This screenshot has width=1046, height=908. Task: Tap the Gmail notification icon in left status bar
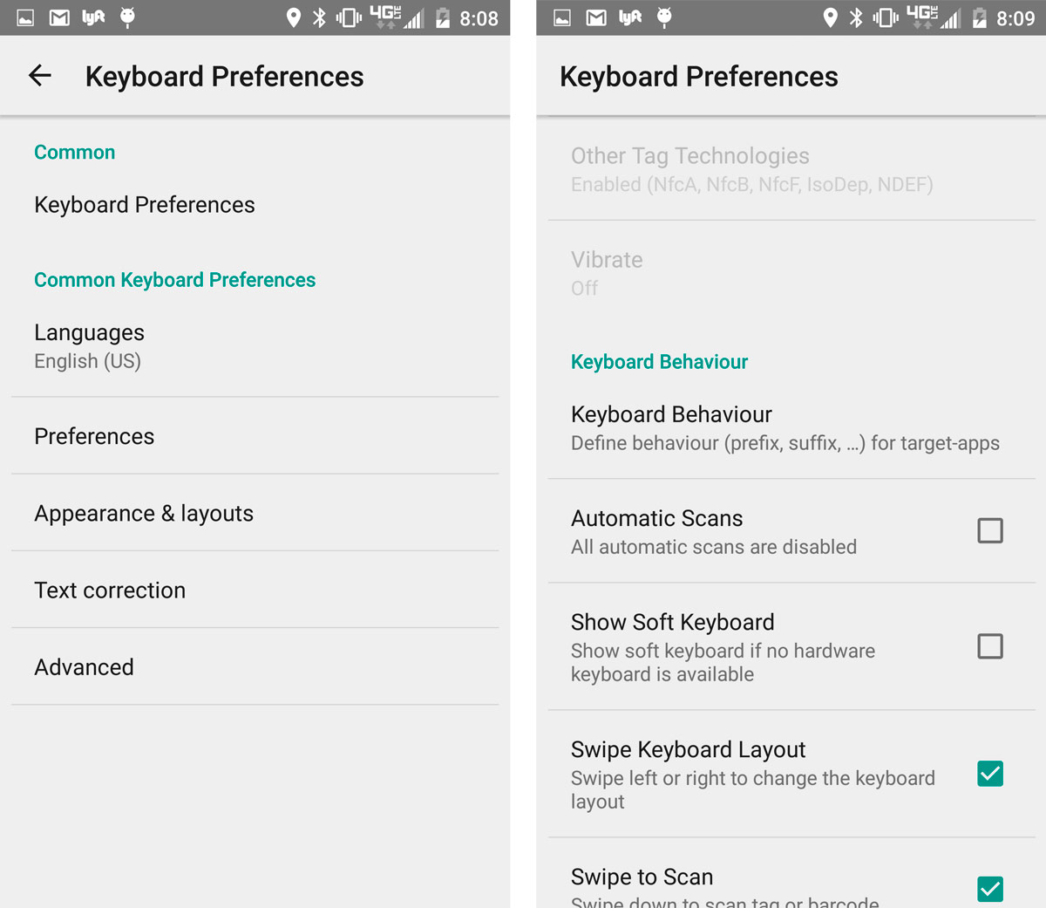59,17
